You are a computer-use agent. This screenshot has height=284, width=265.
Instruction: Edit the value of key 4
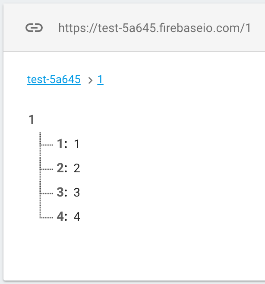pos(77,216)
